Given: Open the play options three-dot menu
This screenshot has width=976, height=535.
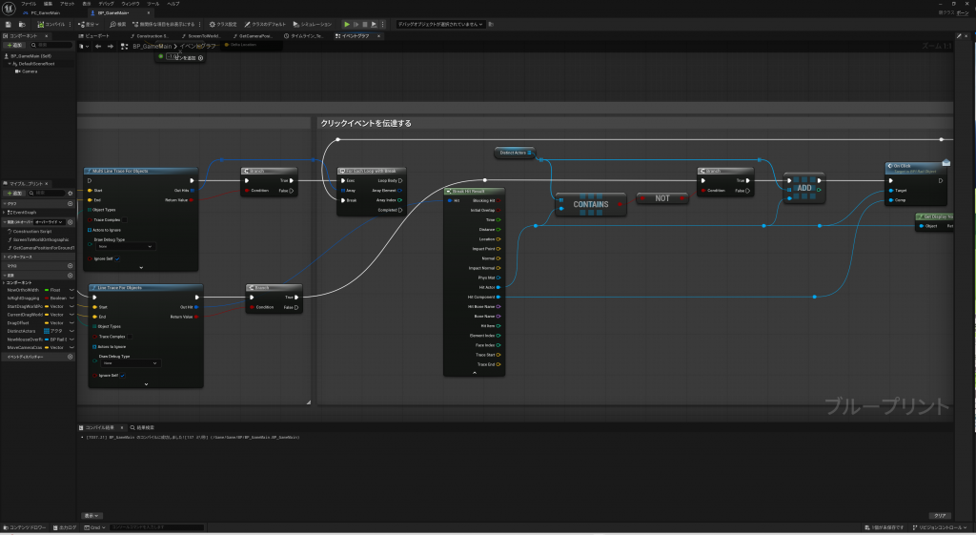Looking at the screenshot, I should click(382, 24).
